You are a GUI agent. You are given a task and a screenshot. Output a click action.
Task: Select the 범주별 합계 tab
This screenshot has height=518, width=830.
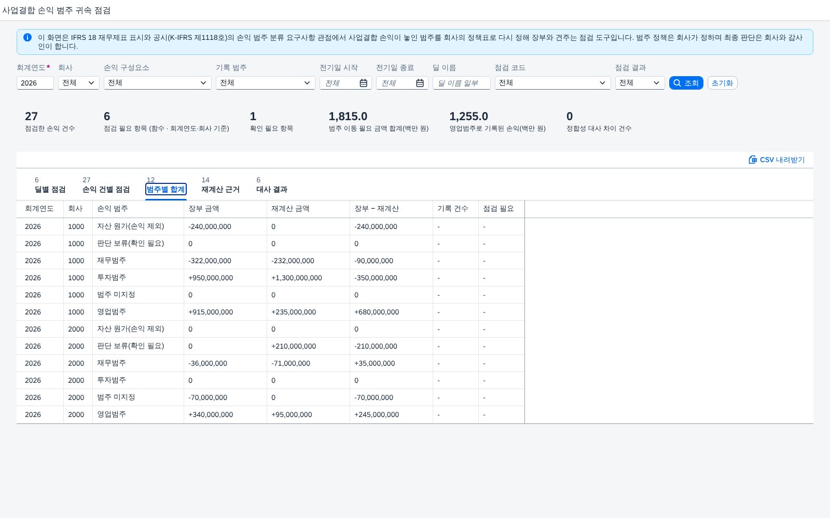pos(166,189)
